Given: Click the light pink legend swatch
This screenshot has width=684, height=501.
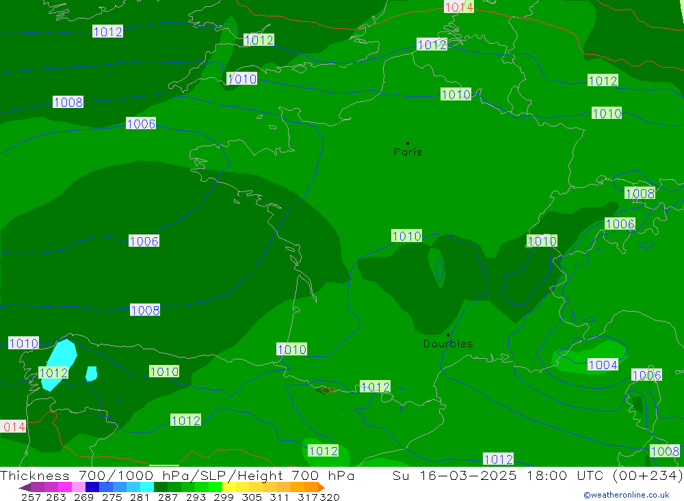Looking at the screenshot, I should pyautogui.click(x=79, y=487).
